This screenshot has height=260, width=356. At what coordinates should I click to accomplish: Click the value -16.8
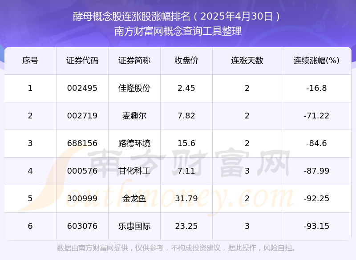click(316, 88)
